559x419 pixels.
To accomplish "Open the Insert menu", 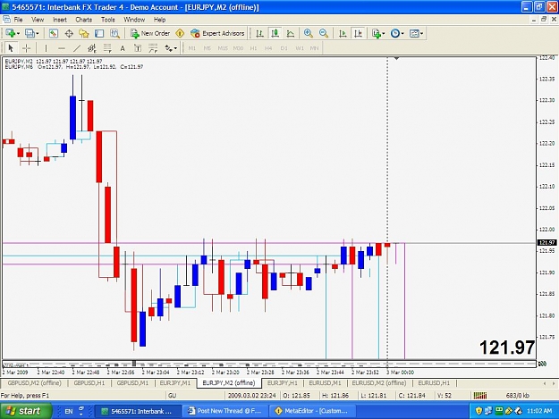I will pos(60,20).
